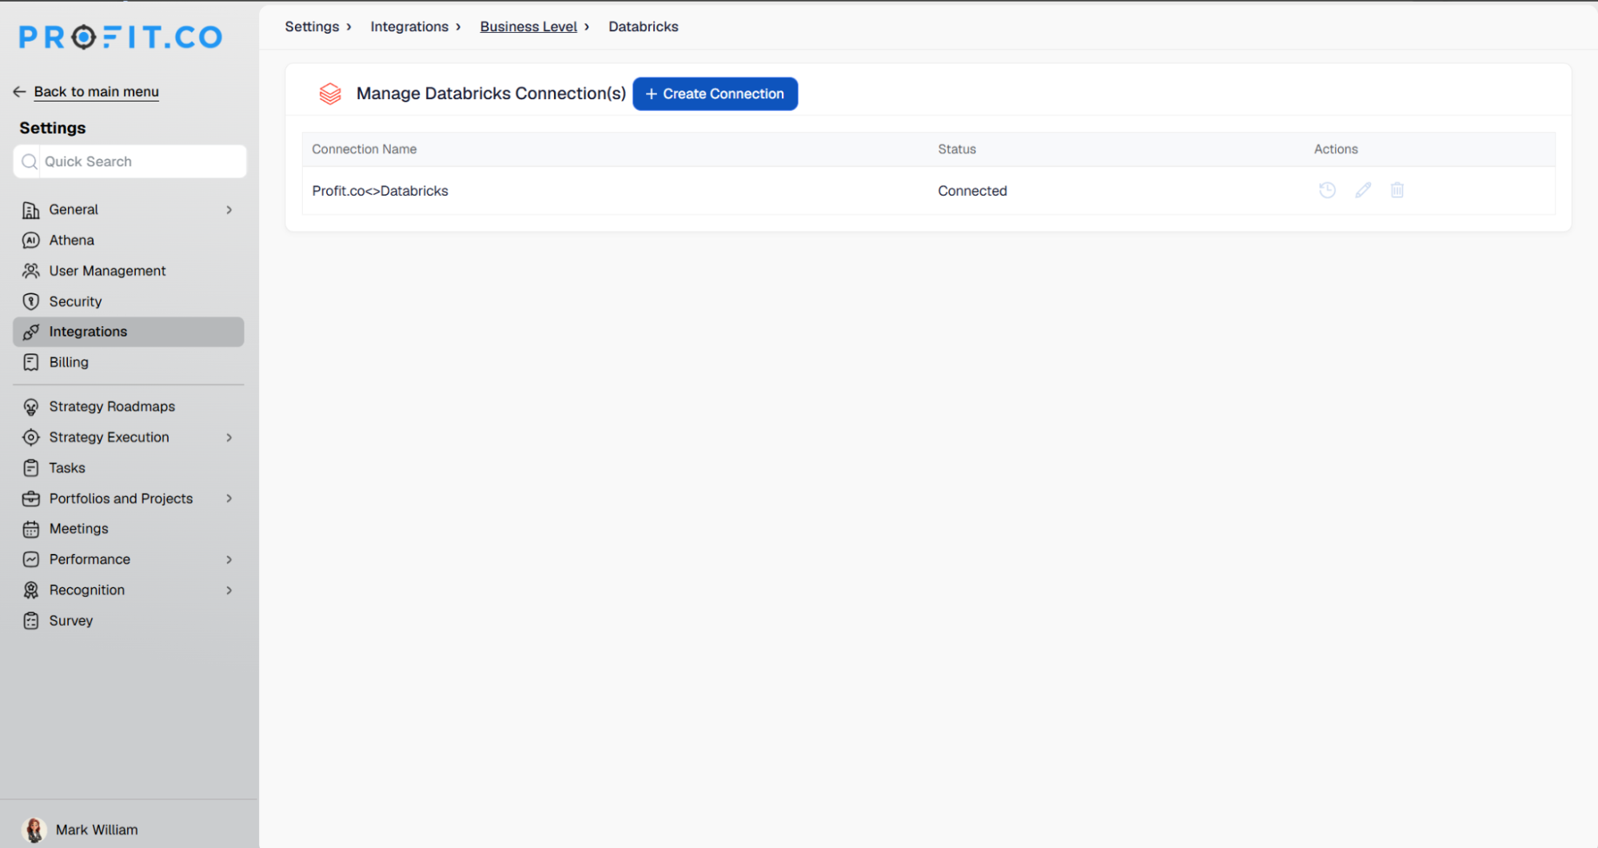Click the back arrow icon

point(20,92)
